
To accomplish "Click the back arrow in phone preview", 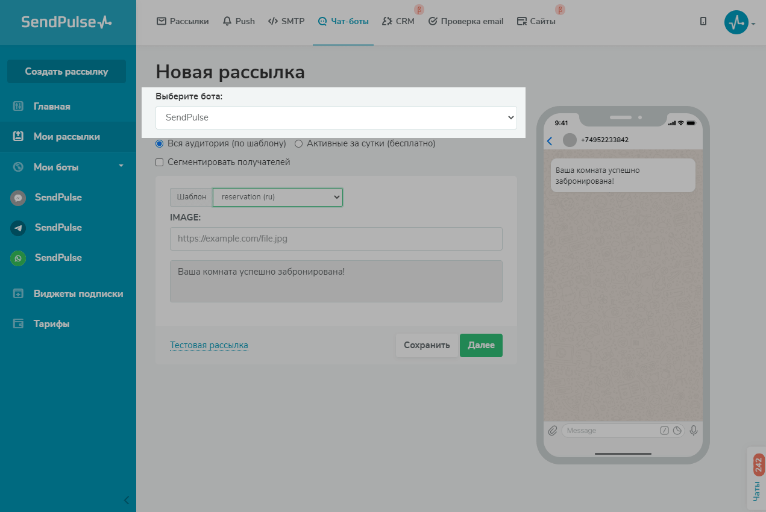I will point(550,141).
